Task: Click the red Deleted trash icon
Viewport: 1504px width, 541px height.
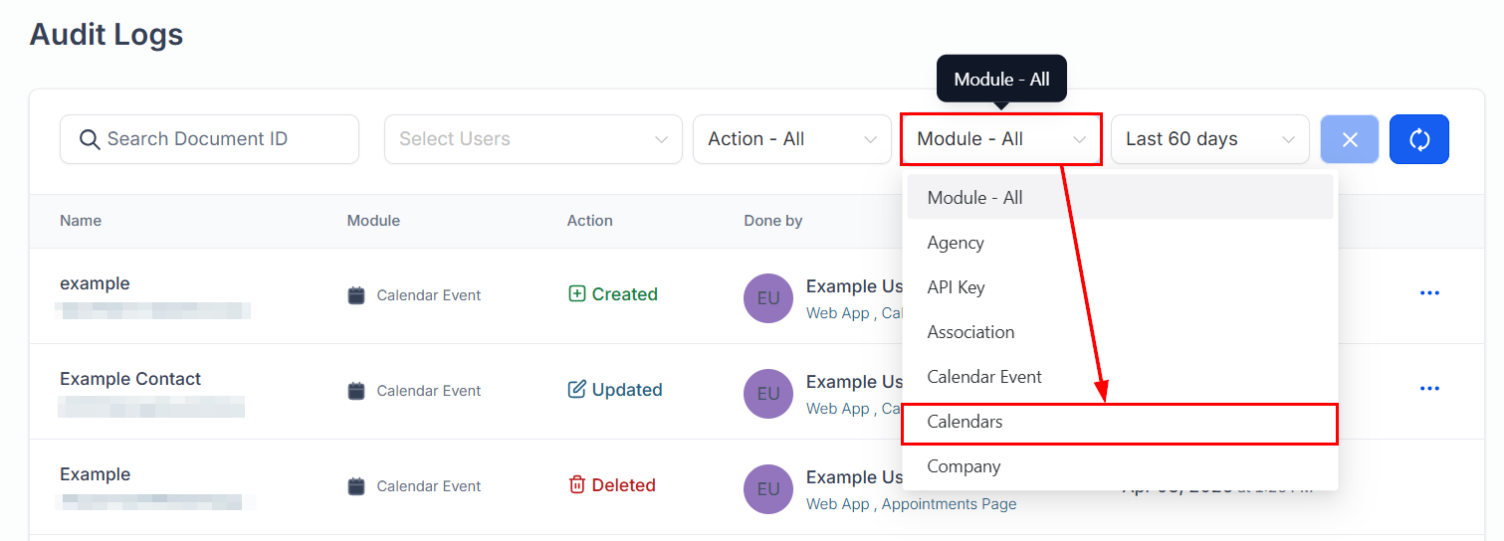Action: click(576, 485)
